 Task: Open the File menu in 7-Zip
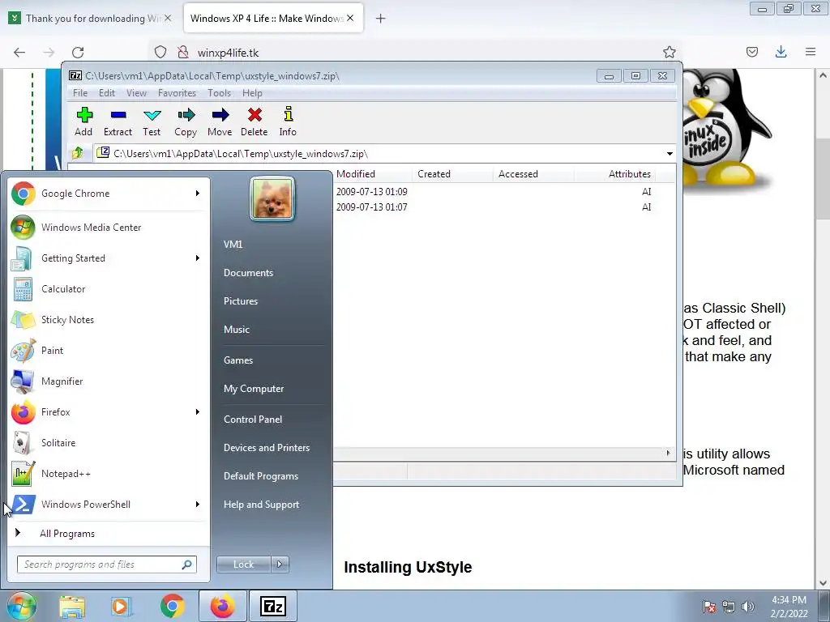(80, 93)
